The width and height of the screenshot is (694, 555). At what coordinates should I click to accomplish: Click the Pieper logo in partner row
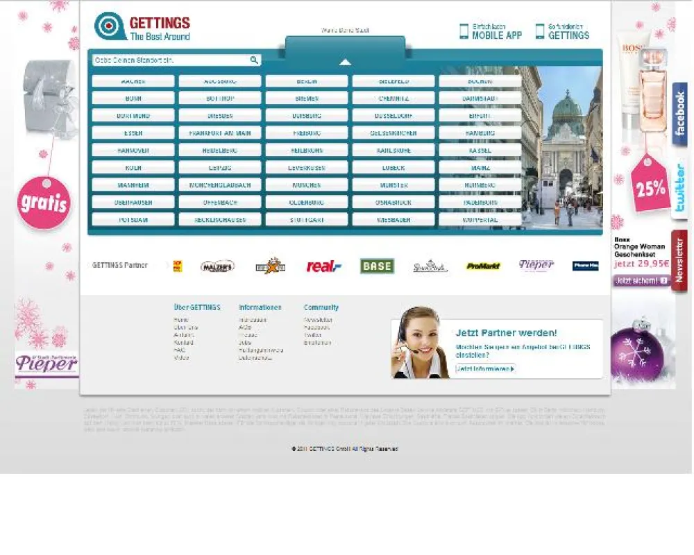(536, 264)
